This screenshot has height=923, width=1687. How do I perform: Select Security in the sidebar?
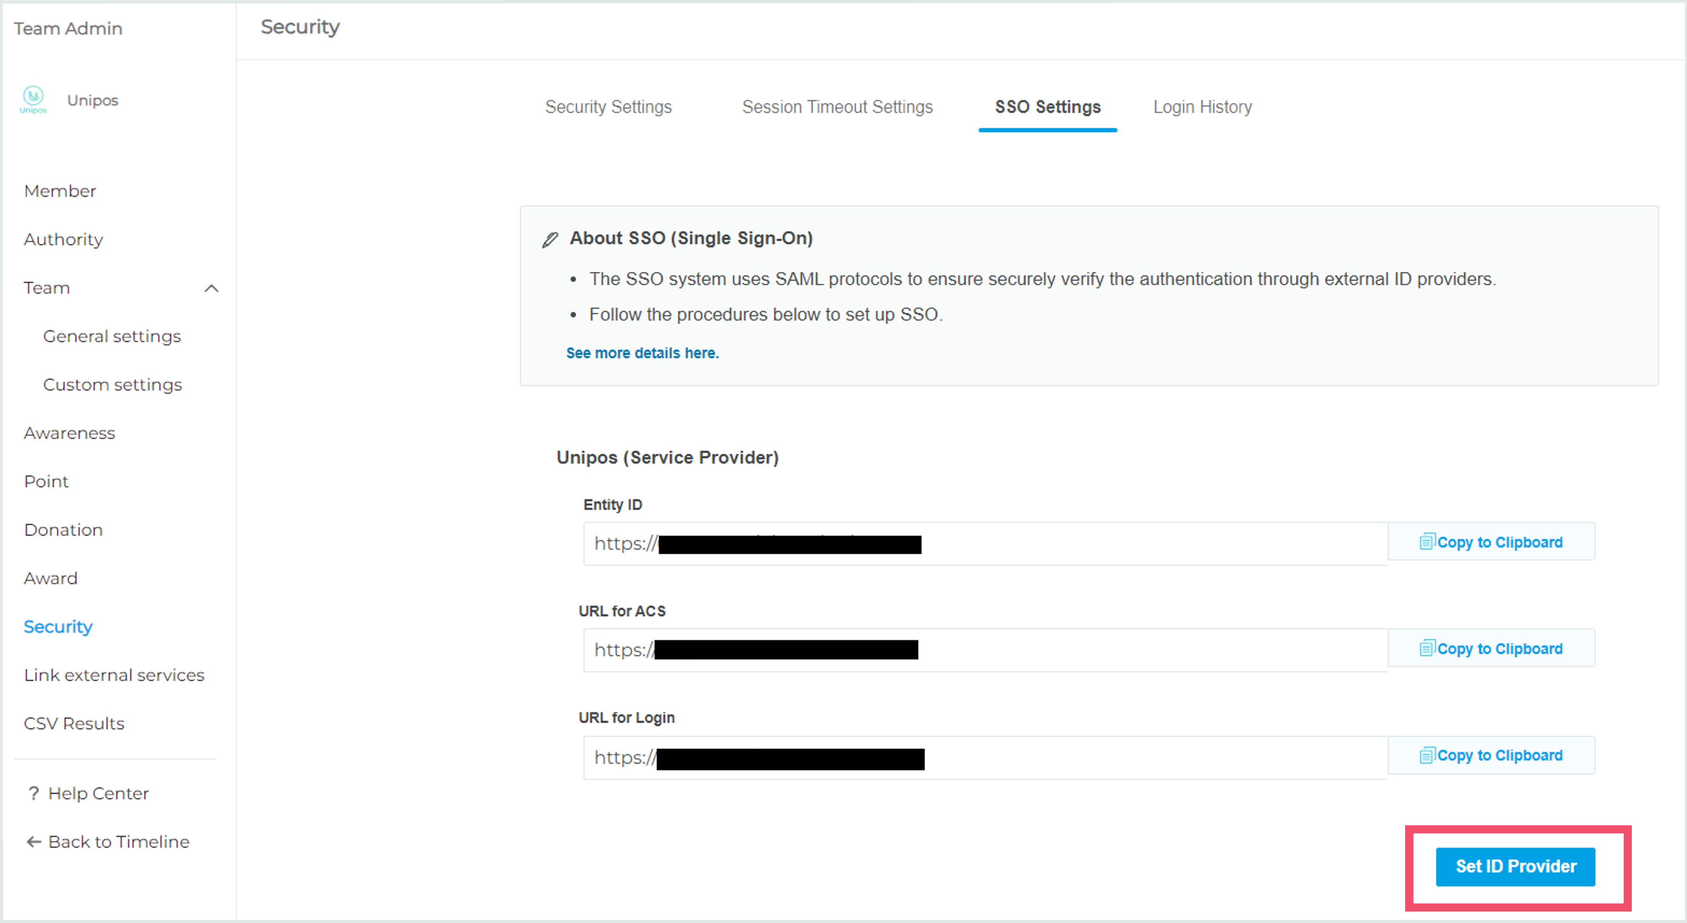click(x=58, y=627)
